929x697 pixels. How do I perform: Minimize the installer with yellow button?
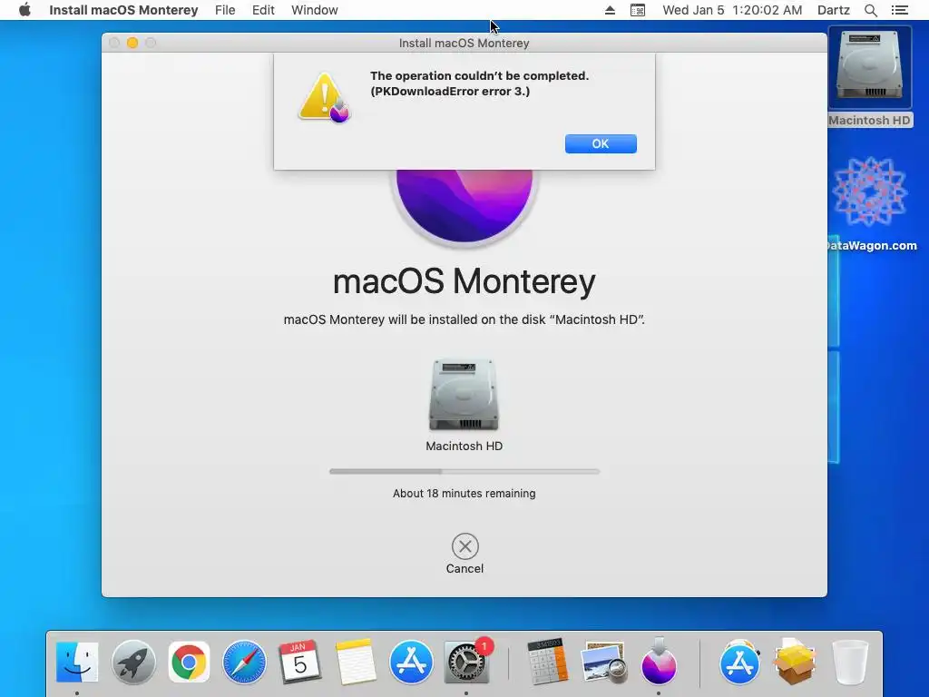click(x=132, y=43)
